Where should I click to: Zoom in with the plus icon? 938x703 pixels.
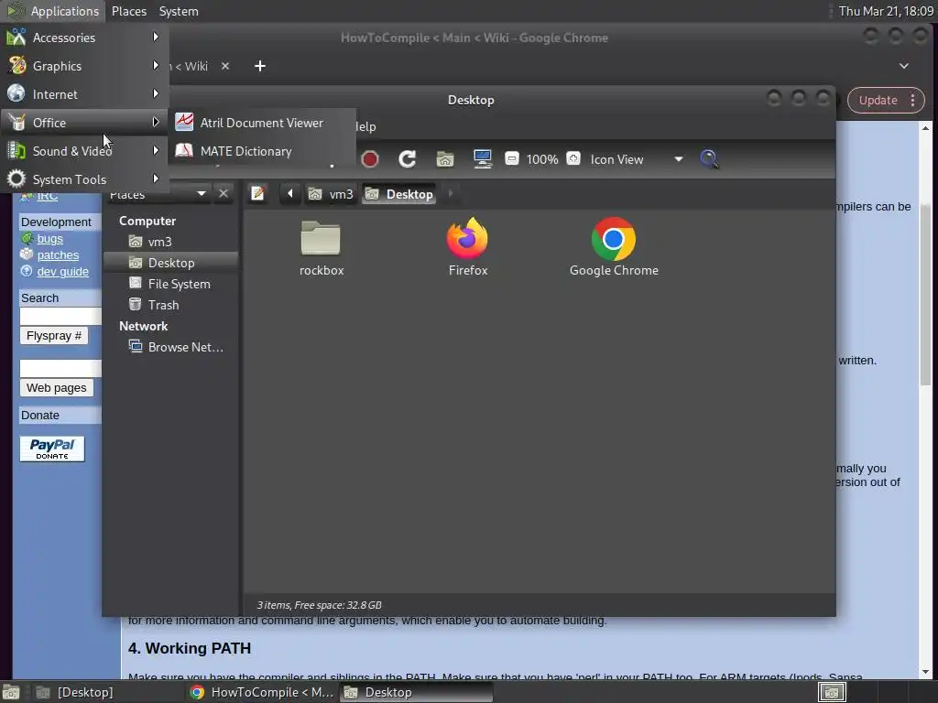(573, 159)
